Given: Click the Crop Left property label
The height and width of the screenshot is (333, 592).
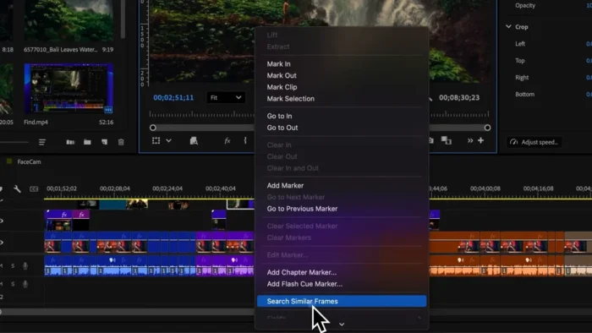Looking at the screenshot, I should pyautogui.click(x=520, y=44).
